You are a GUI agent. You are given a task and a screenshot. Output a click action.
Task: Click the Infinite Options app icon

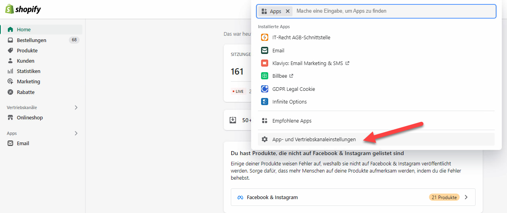click(x=265, y=102)
